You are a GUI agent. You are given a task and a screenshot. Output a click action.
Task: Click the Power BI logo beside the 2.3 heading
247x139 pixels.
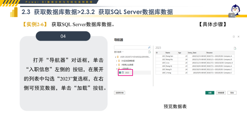tap(14, 12)
